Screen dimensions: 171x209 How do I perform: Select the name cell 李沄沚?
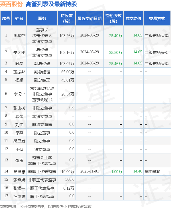(19, 94)
